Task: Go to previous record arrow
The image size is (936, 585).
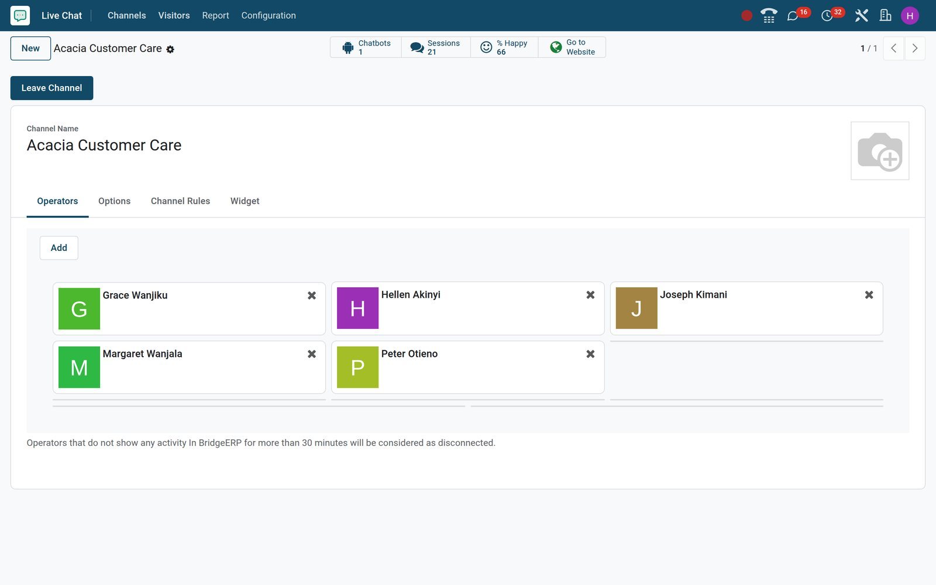Action: [x=893, y=49]
